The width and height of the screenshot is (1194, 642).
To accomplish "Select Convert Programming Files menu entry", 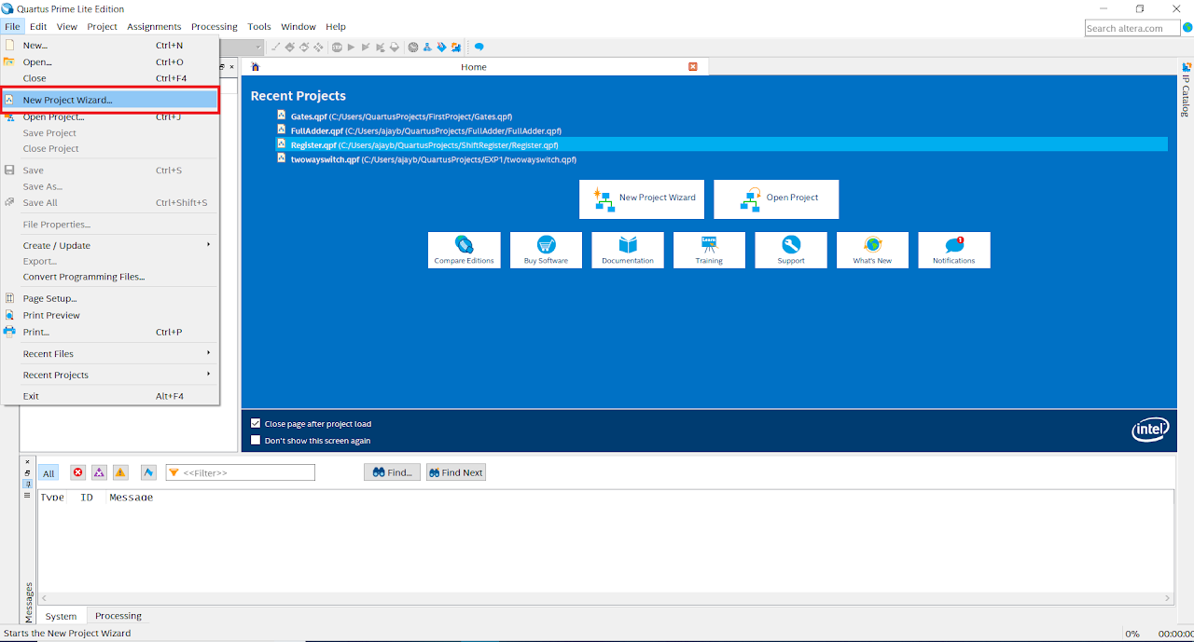I will (x=110, y=277).
